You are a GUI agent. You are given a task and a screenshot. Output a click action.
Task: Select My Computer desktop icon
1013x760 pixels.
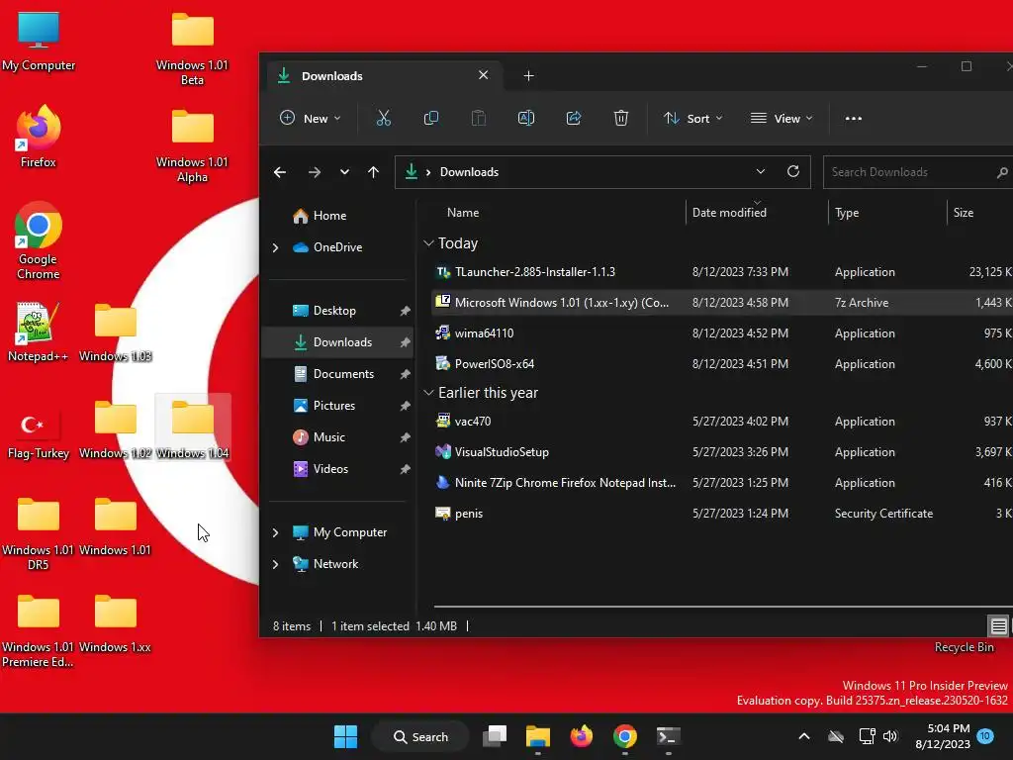39,42
